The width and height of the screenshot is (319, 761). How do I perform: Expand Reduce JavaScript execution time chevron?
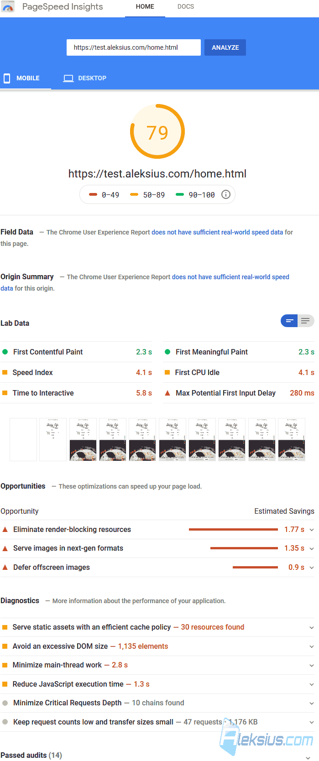[312, 684]
